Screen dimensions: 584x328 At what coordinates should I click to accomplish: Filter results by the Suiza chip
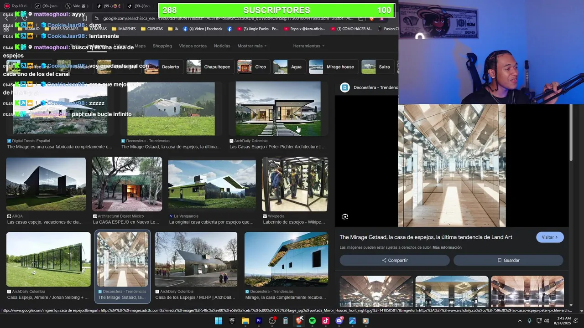click(377, 67)
